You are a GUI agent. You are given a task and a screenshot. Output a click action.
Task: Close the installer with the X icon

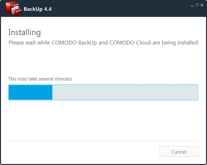(202, 5)
